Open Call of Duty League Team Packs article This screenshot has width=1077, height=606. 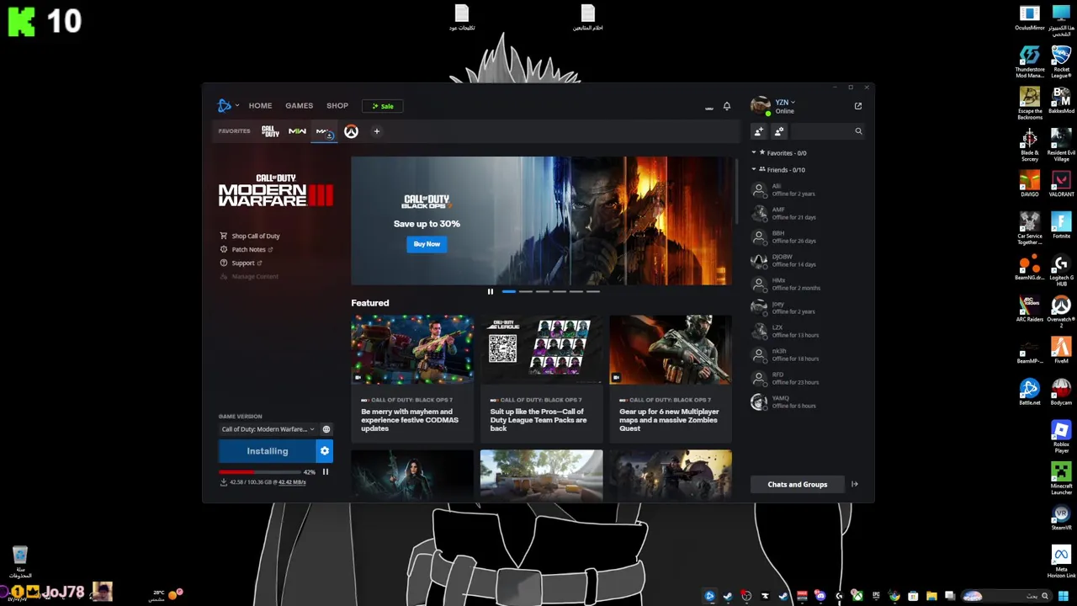[541, 378]
